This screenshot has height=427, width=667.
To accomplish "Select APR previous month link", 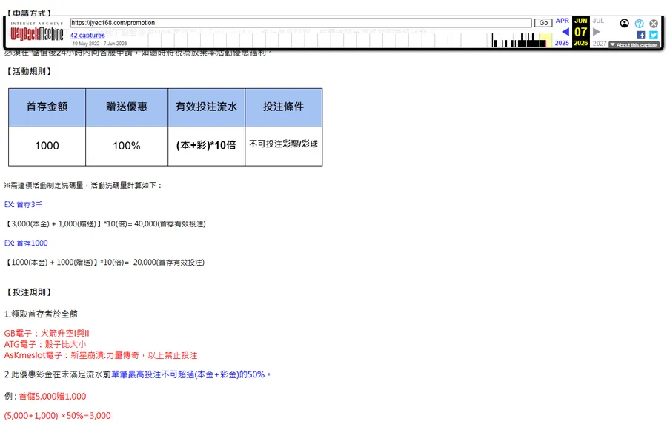I will coord(562,21).
